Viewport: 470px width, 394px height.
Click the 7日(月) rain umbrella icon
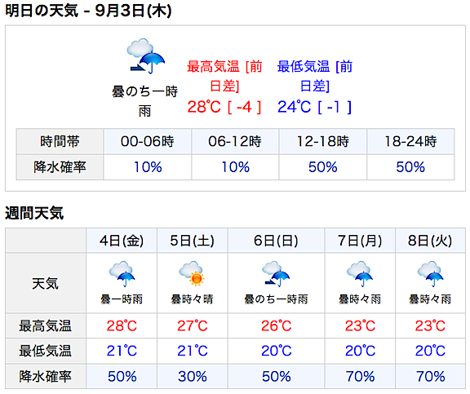pyautogui.click(x=360, y=274)
